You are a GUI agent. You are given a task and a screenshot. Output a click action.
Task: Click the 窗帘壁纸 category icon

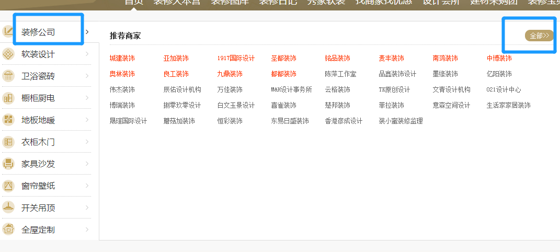click(8, 186)
